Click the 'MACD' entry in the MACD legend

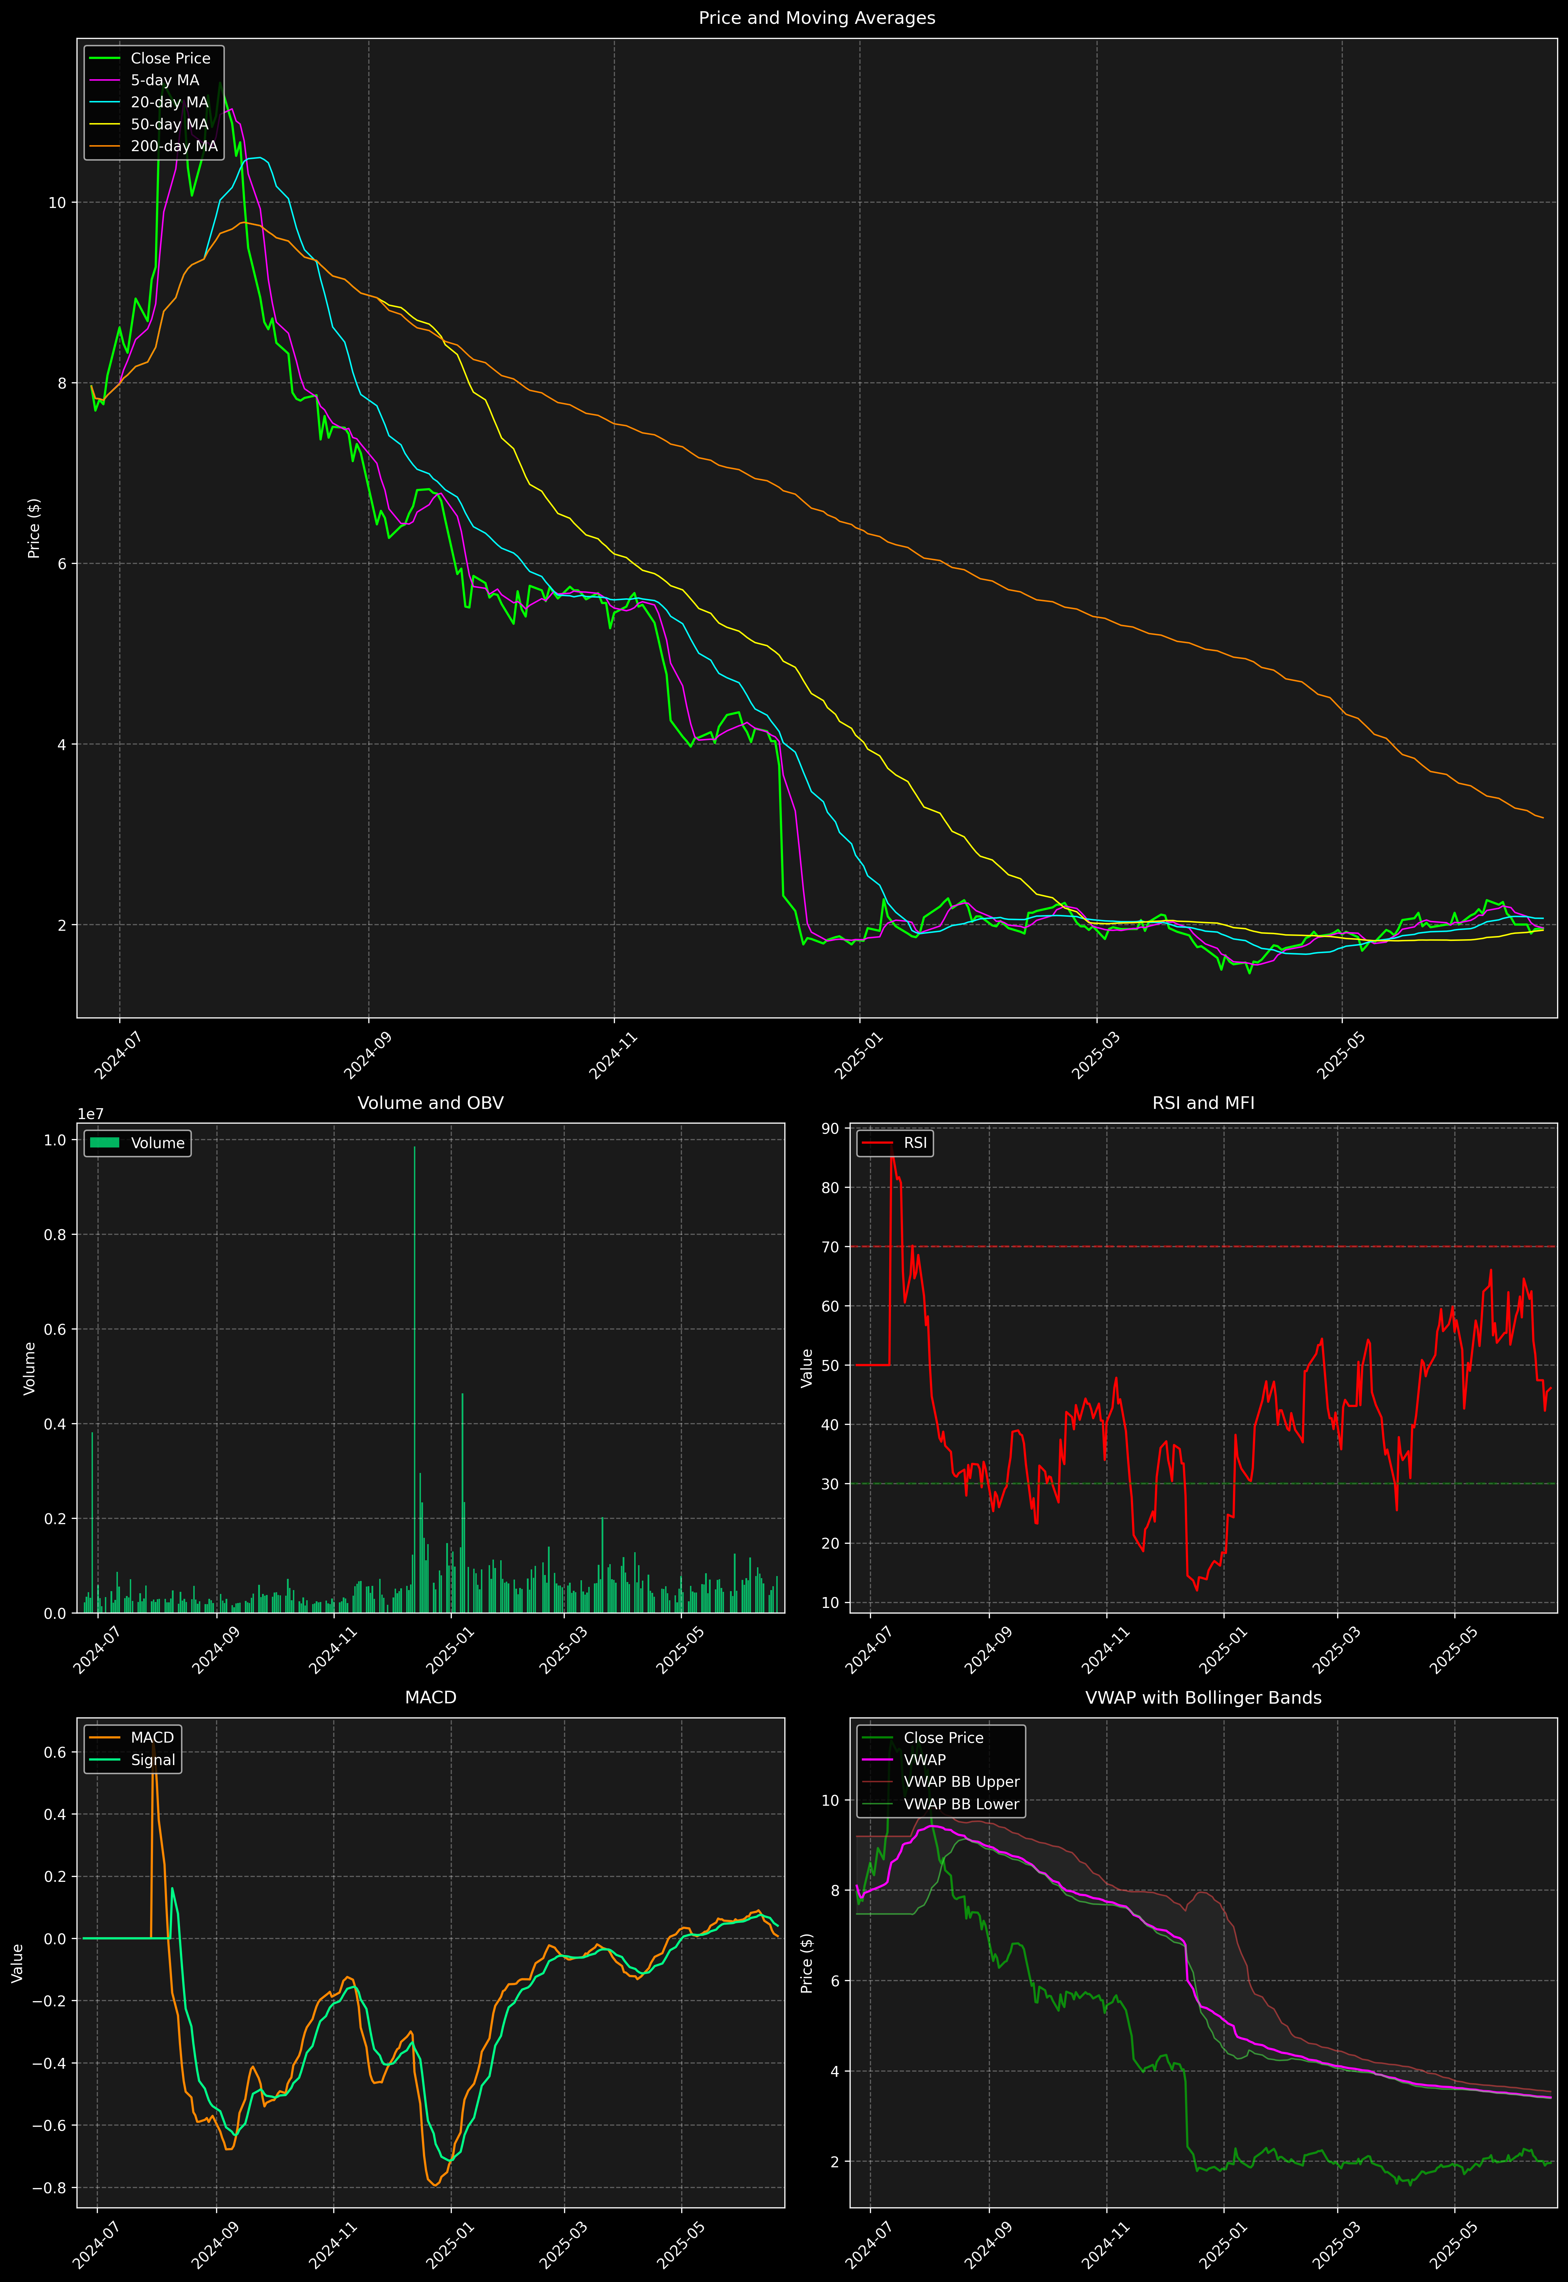[152, 1738]
